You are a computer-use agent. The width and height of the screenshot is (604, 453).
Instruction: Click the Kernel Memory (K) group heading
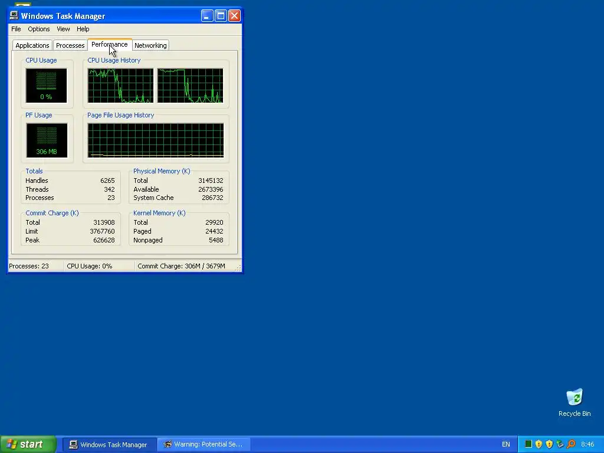[159, 213]
